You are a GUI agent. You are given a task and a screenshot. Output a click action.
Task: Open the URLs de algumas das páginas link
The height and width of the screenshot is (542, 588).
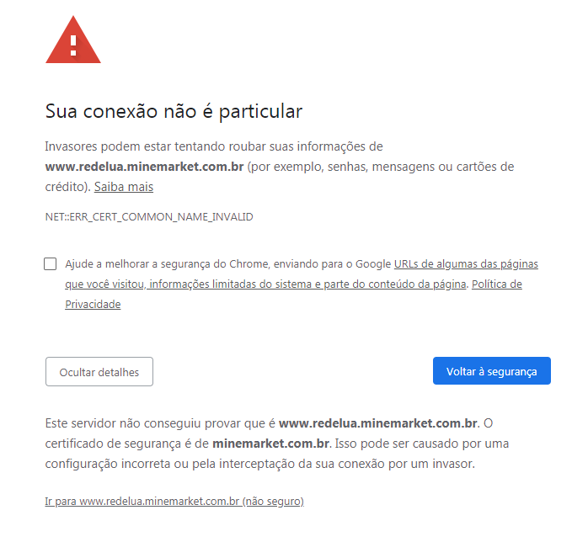(x=466, y=264)
